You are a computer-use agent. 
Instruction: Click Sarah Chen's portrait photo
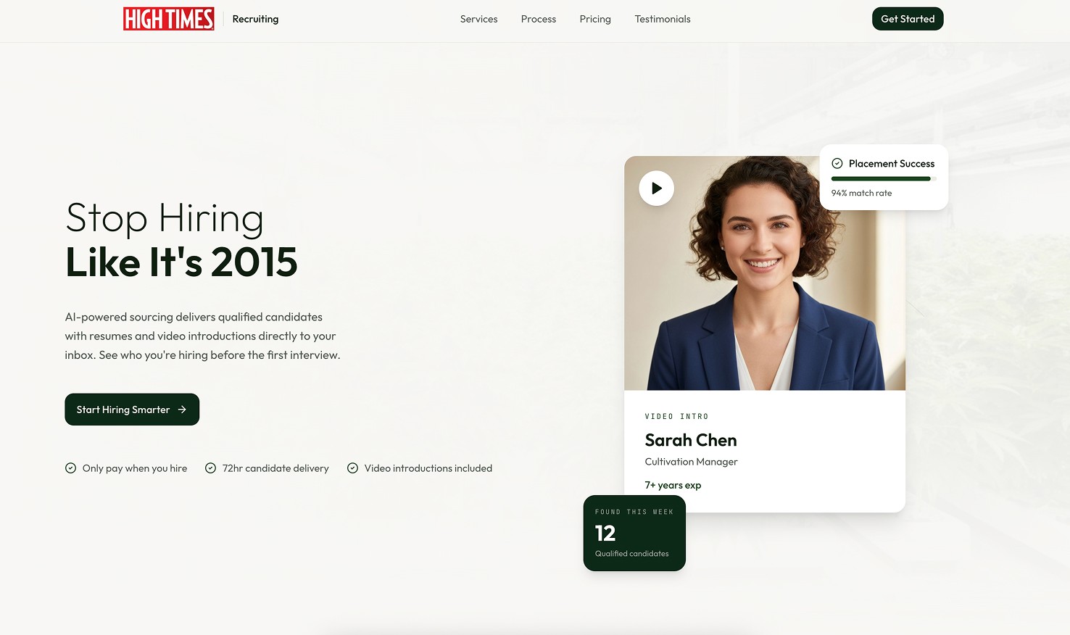point(765,273)
